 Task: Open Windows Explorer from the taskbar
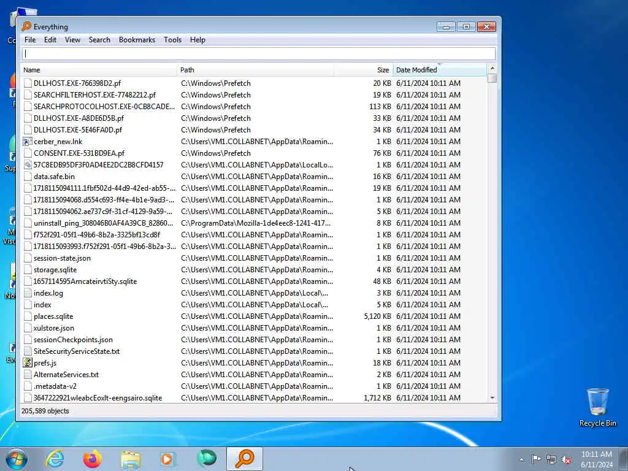[x=131, y=459]
